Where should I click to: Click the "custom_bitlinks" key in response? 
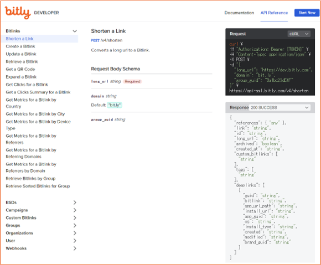pyautogui.click(x=252, y=154)
